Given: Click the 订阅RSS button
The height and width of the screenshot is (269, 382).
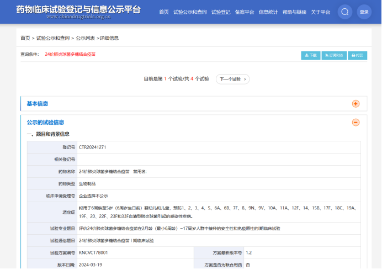Looking at the screenshot, I should [x=334, y=55].
